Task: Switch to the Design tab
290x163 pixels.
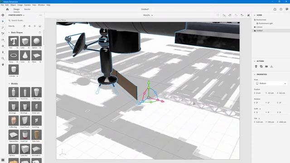Action: click(16, 9)
